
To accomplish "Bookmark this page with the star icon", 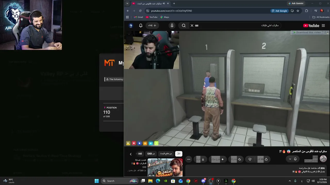I will (x=298, y=11).
